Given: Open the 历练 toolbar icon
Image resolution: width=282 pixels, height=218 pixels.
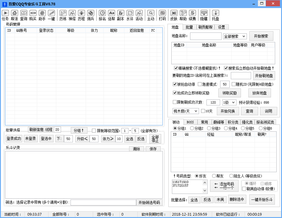Looking at the screenshot, I should 63,15.
